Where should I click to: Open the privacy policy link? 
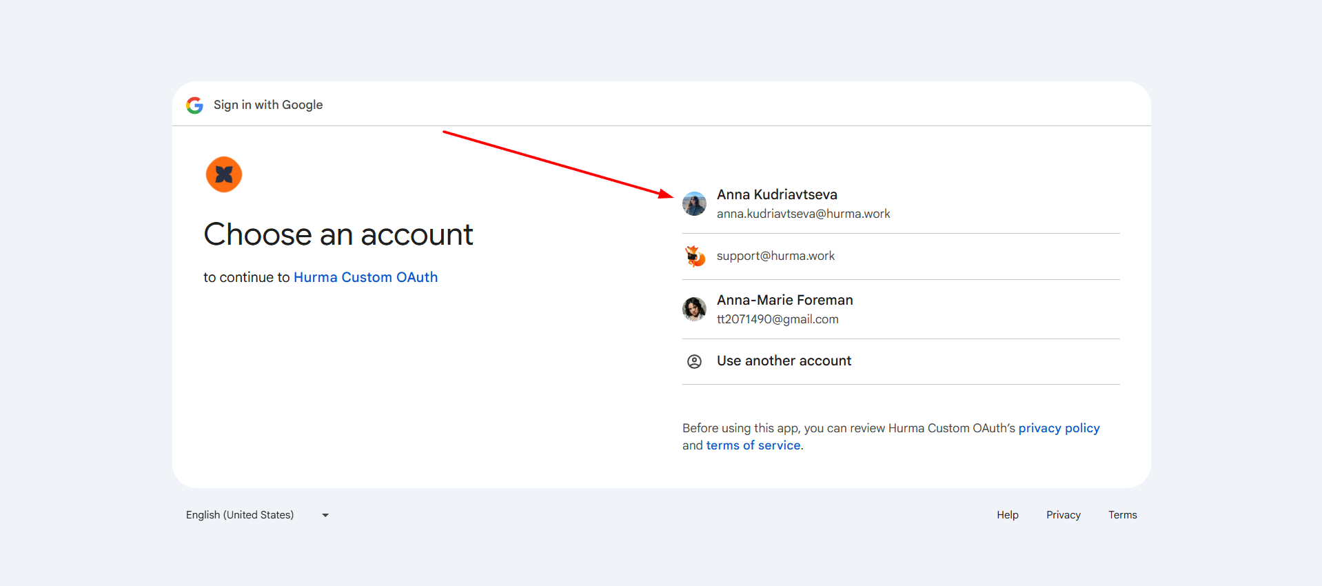pos(1059,428)
